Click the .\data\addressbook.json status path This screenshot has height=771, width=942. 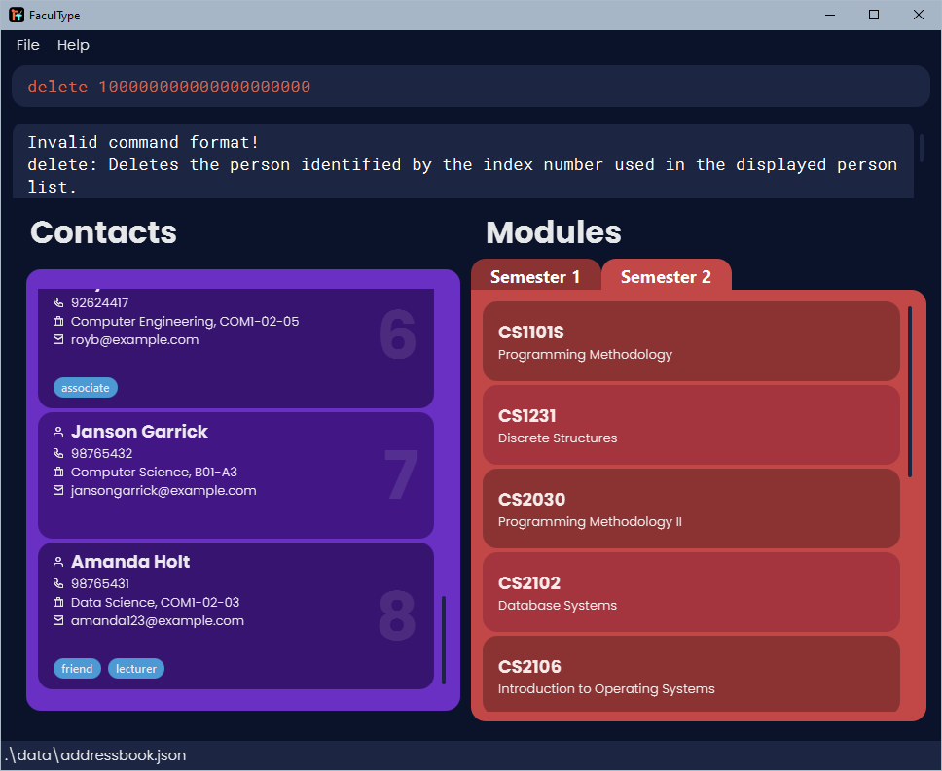tap(95, 755)
